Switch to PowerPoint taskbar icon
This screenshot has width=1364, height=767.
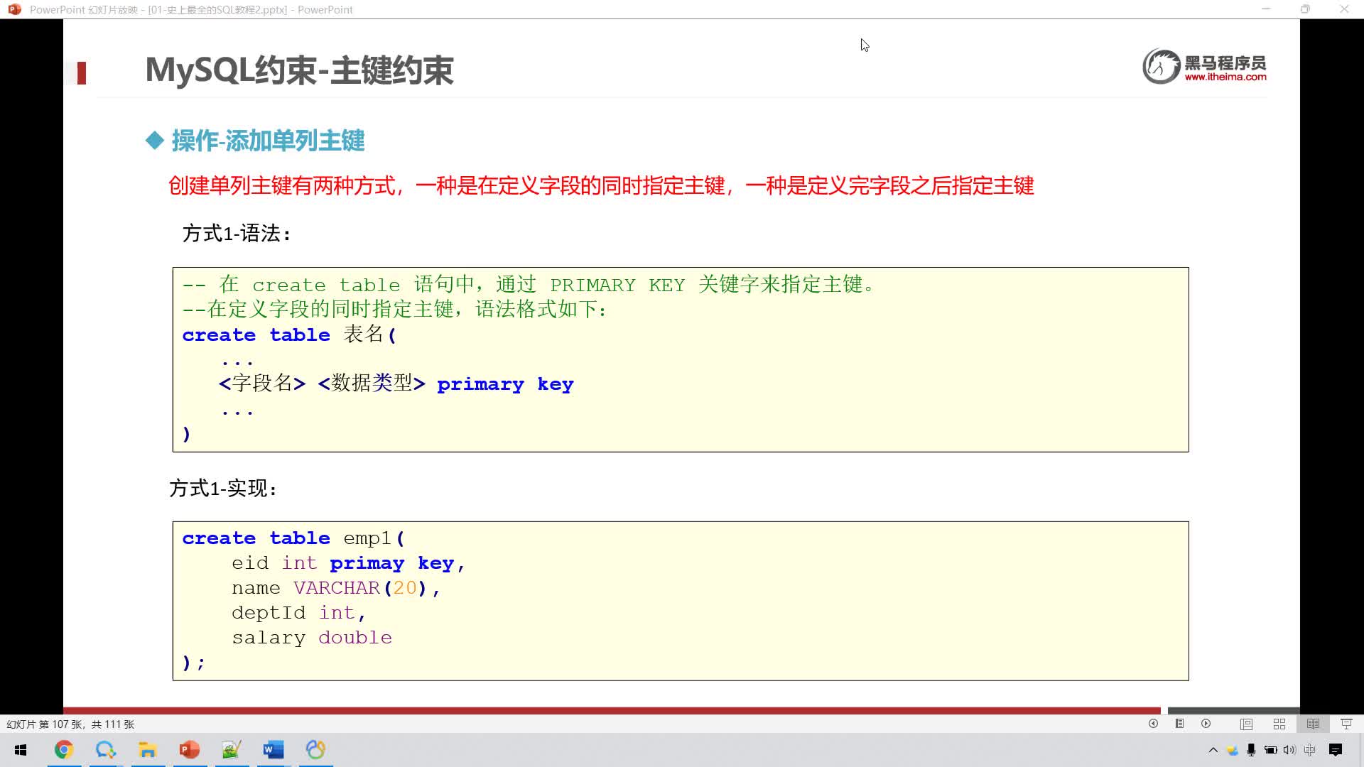coord(190,750)
